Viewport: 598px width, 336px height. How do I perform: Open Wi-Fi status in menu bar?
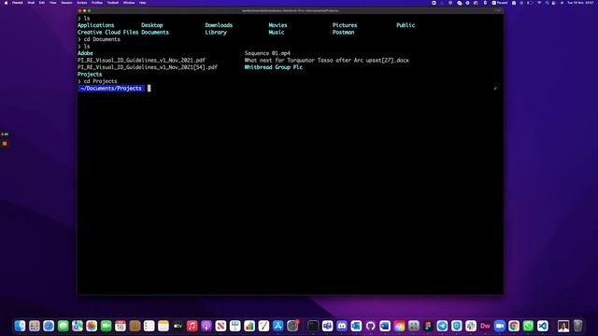539,3
